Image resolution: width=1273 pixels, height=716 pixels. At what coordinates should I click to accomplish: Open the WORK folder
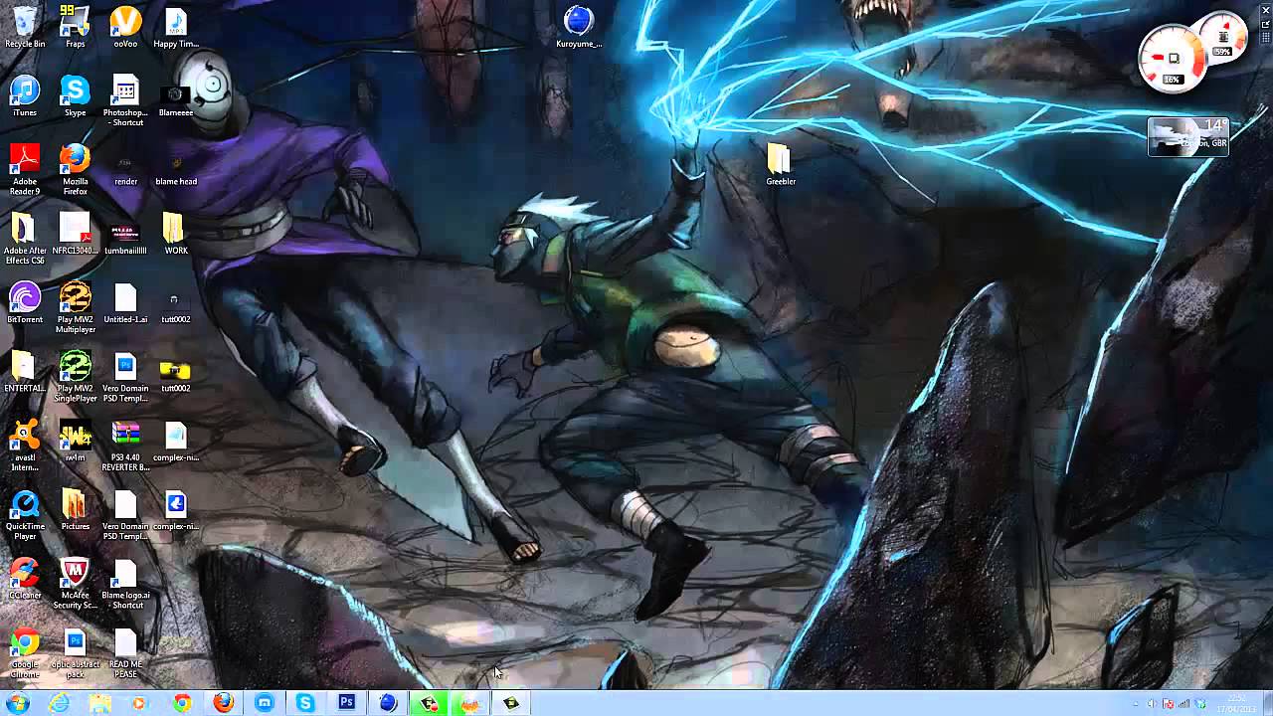tap(176, 234)
